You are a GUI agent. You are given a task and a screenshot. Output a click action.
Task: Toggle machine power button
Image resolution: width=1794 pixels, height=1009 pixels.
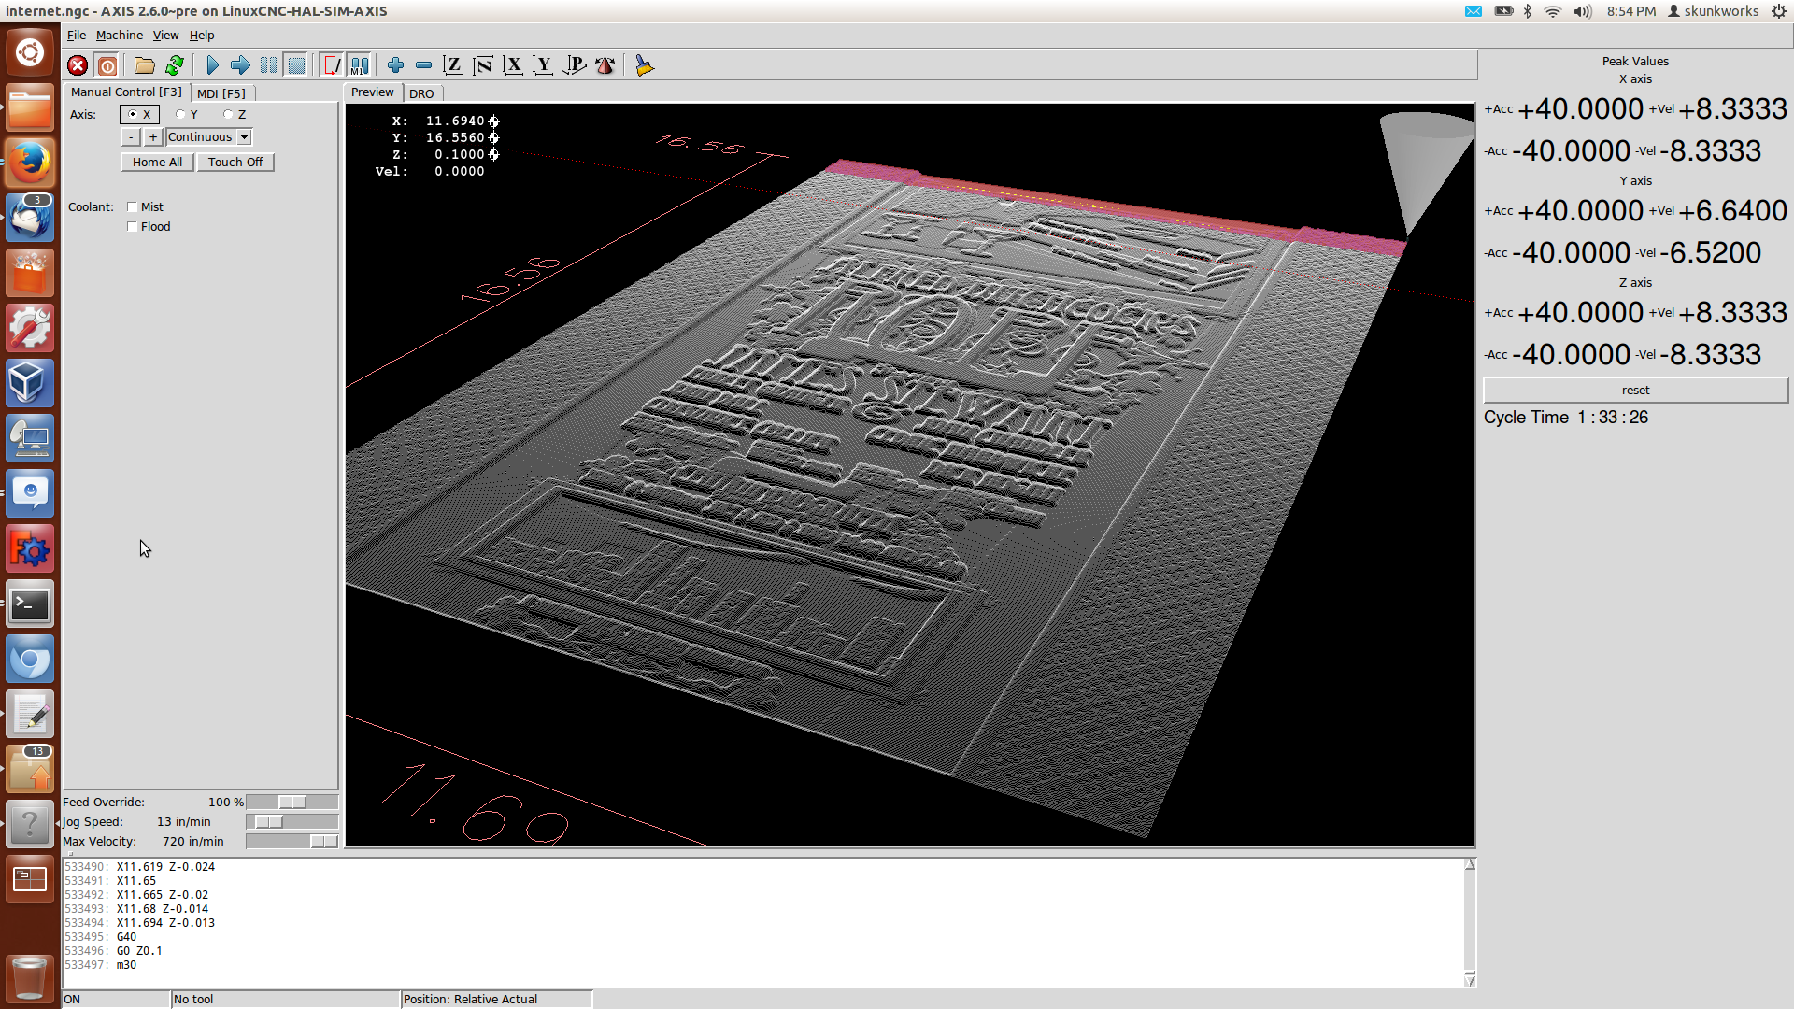click(107, 65)
